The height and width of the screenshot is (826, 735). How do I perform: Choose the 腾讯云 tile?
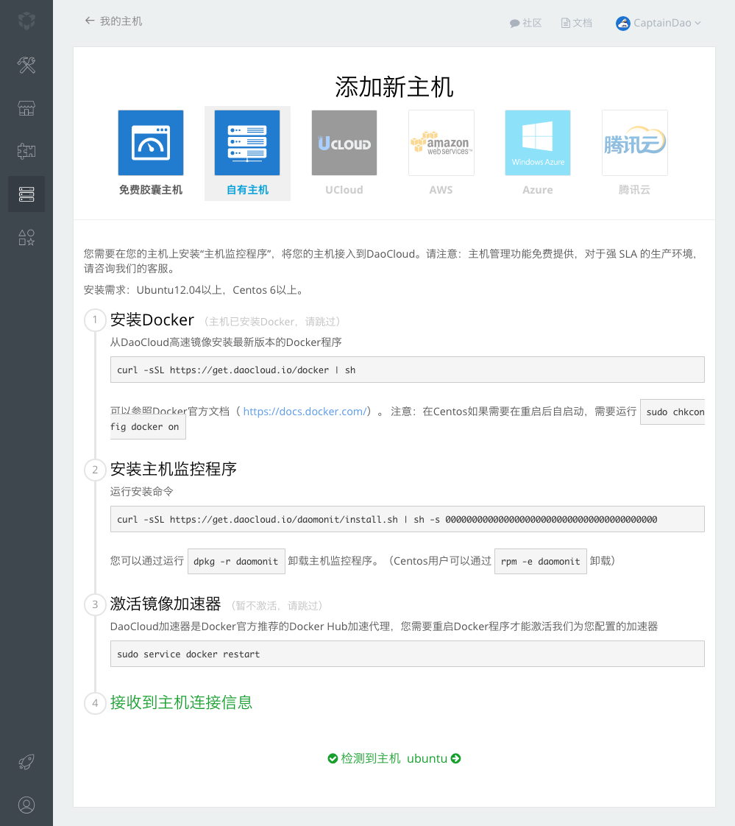[634, 143]
